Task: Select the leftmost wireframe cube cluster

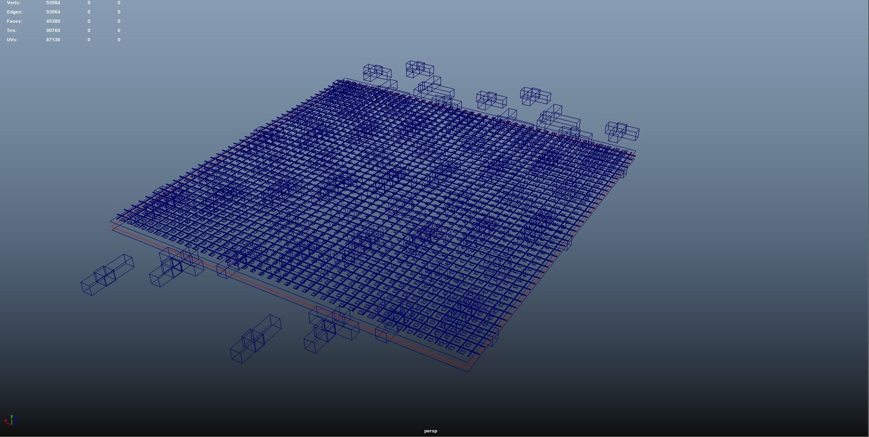Action: tap(107, 274)
